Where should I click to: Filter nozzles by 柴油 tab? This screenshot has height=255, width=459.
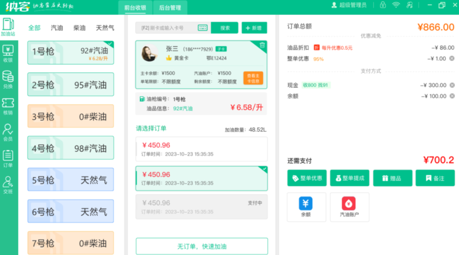[79, 28]
